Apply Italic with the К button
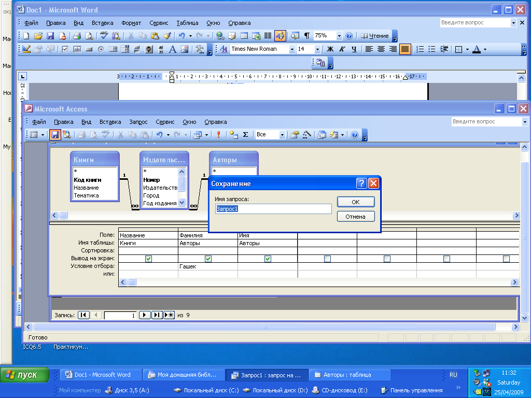The image size is (531, 398). (x=342, y=49)
